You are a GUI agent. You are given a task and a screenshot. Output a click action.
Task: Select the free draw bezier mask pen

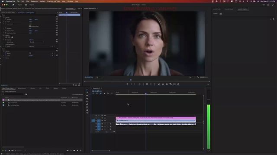(12, 37)
